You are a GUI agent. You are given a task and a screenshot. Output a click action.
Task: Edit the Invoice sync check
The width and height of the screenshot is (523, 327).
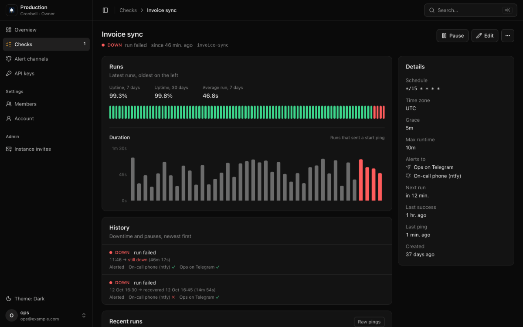(485, 36)
